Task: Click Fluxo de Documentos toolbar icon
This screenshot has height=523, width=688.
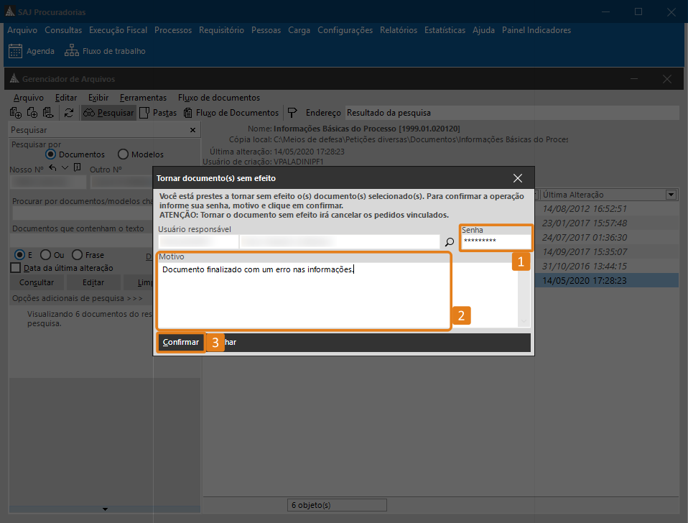Action: (x=231, y=113)
